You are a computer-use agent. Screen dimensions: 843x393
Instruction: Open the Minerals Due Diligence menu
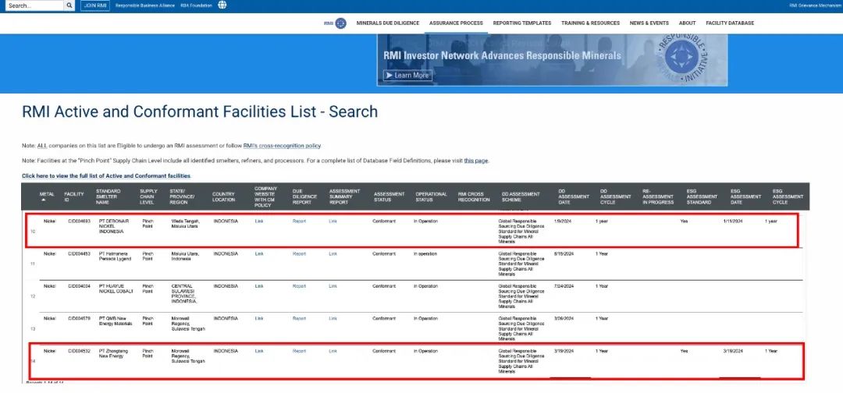[x=388, y=23]
